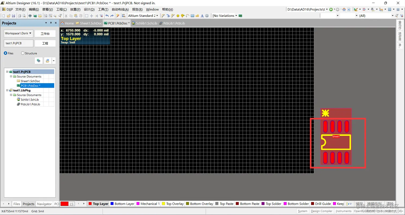Click the green board icon beside No Variations
405x215 pixels.
(240, 16)
